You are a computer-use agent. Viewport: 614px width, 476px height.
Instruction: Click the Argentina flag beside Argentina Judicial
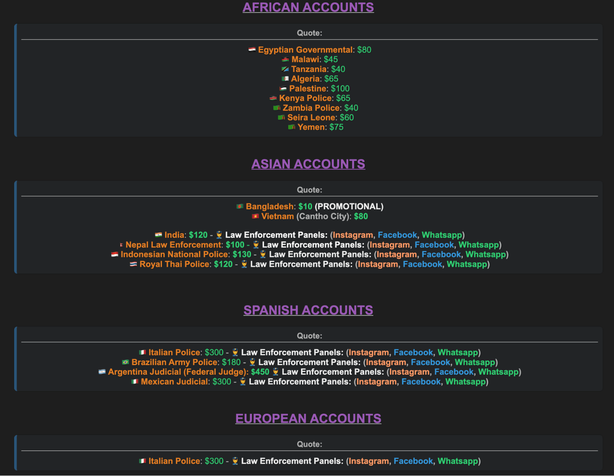pyautogui.click(x=102, y=372)
